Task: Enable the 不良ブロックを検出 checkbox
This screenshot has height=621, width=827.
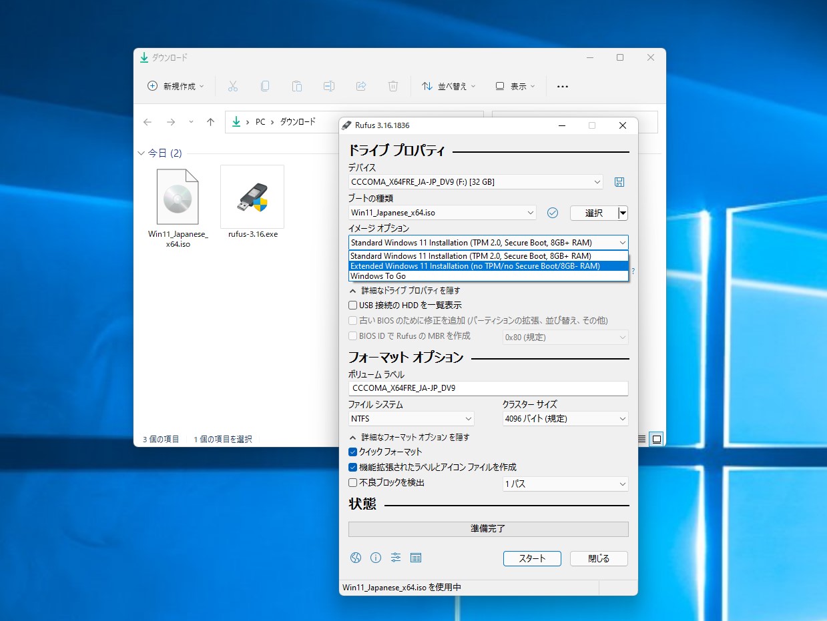Action: click(x=352, y=482)
